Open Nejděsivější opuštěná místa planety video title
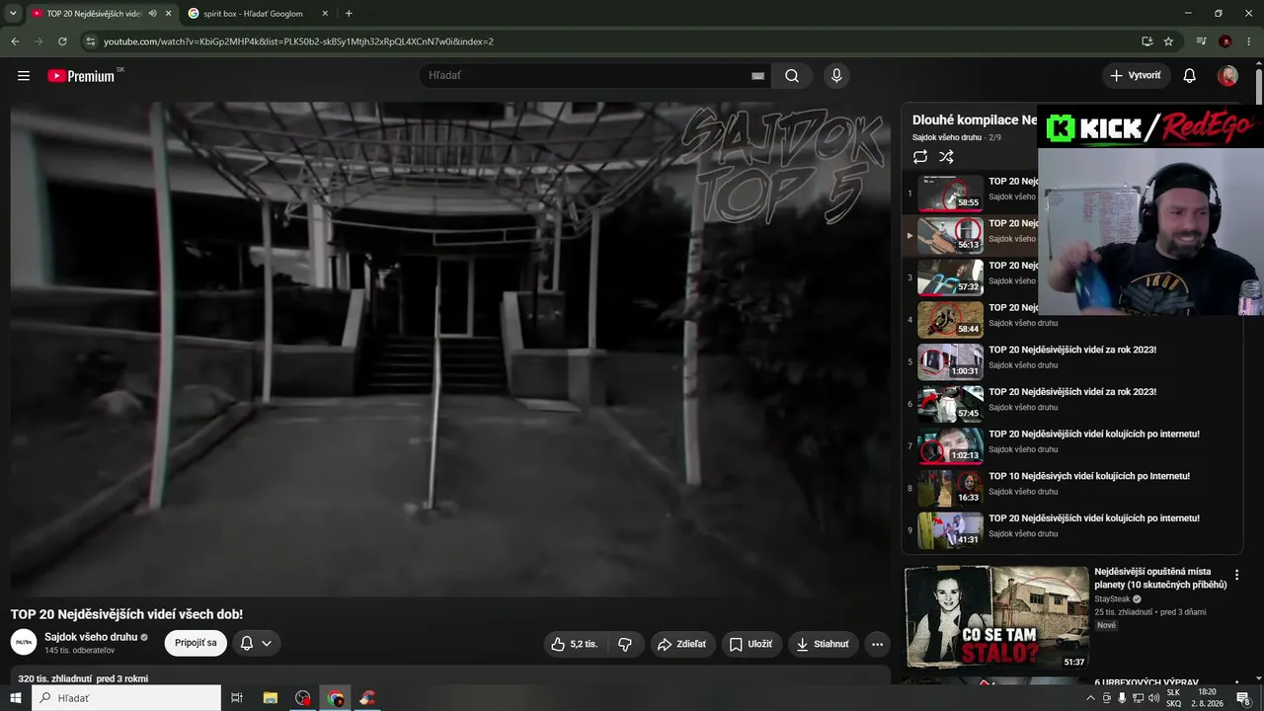1264x711 pixels. [x=1160, y=578]
